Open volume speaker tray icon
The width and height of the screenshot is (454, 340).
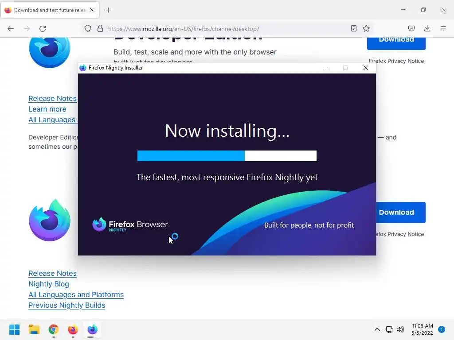400,329
